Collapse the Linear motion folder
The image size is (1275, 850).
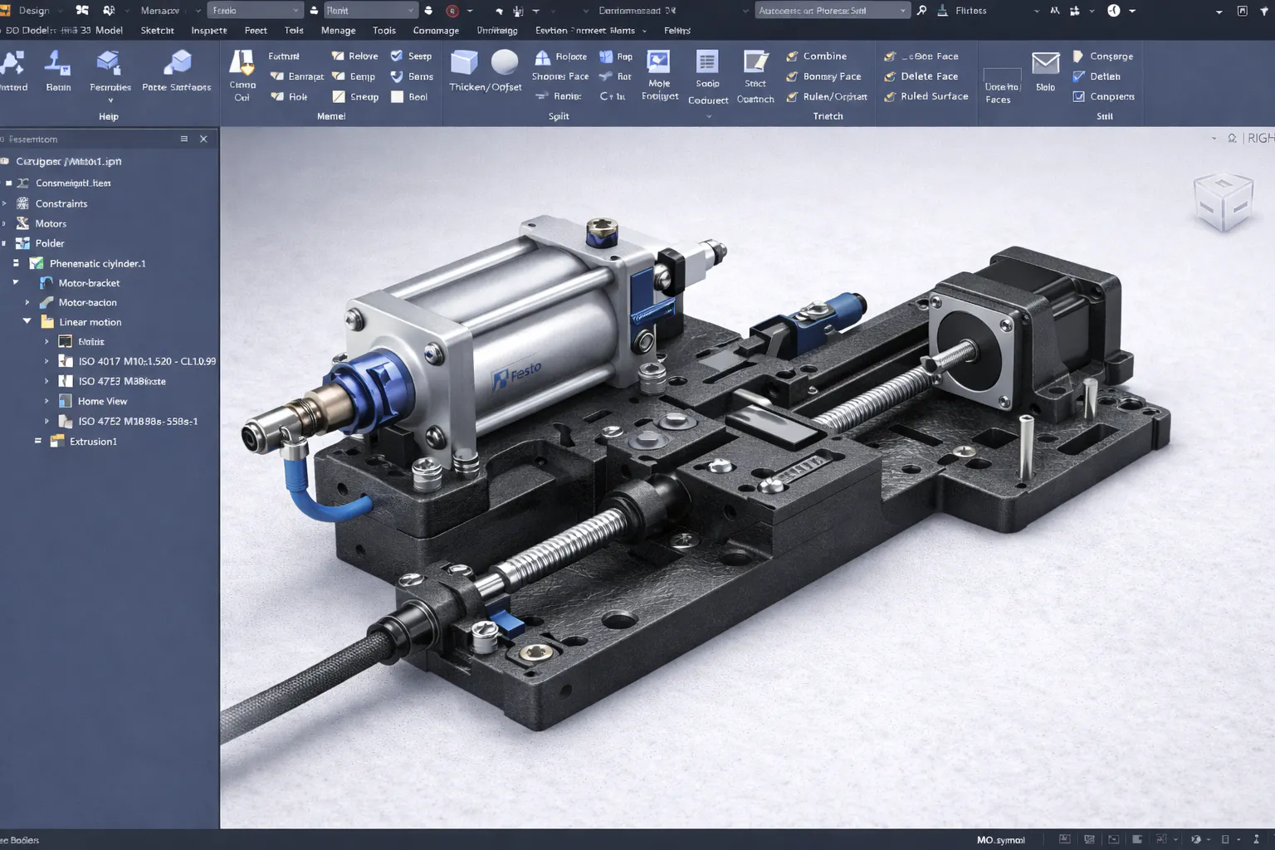[x=27, y=322]
